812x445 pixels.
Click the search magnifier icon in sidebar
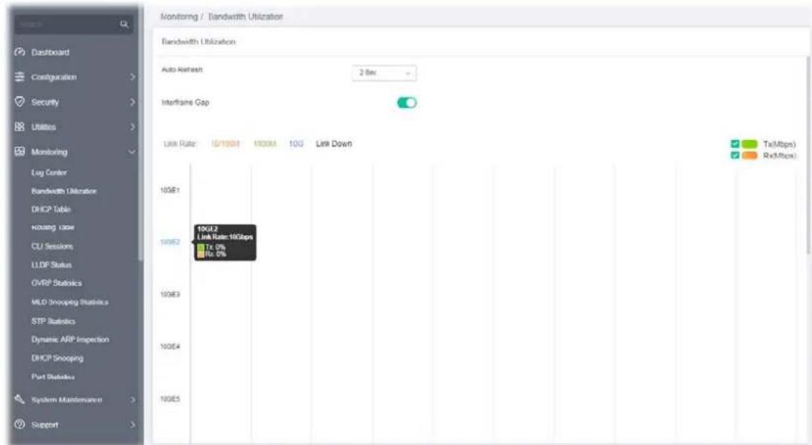point(123,24)
